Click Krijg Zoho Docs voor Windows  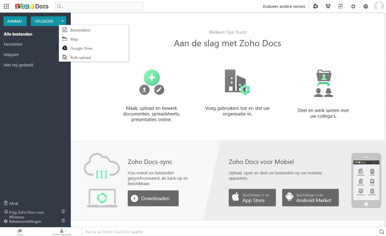click(27, 215)
